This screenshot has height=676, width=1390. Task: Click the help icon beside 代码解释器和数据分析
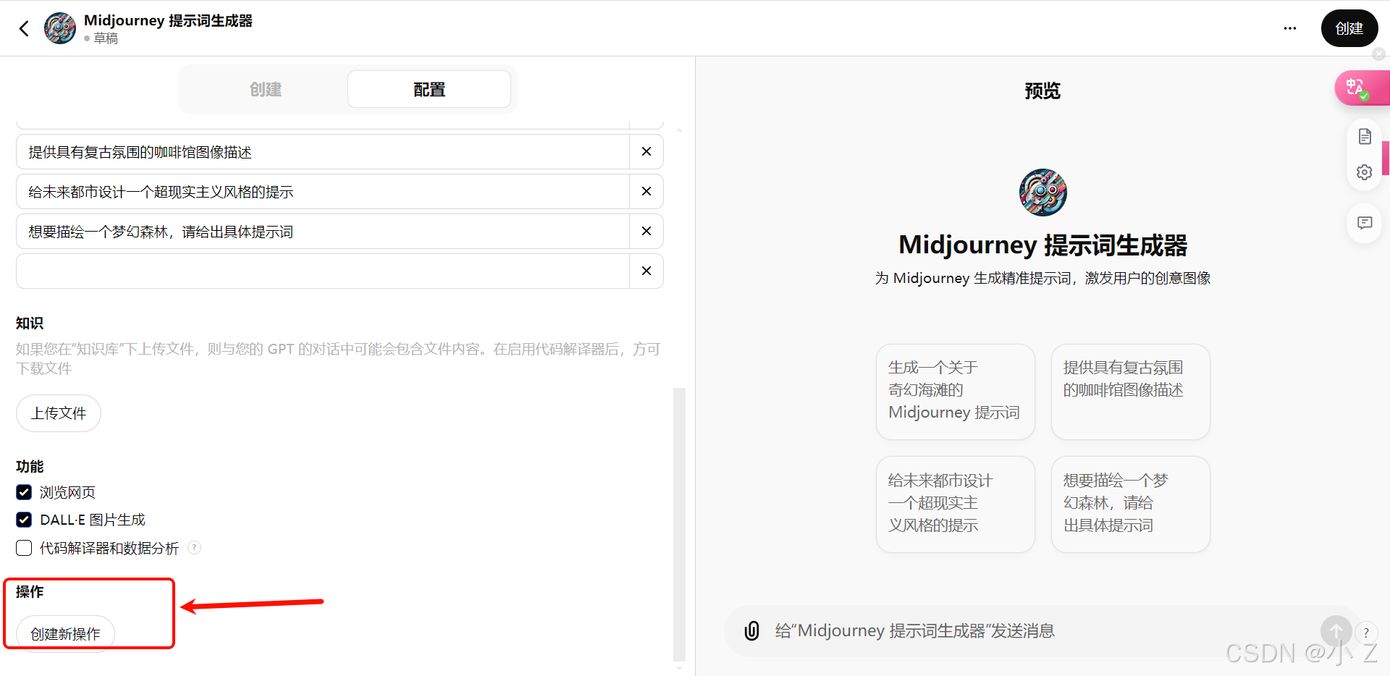(194, 547)
